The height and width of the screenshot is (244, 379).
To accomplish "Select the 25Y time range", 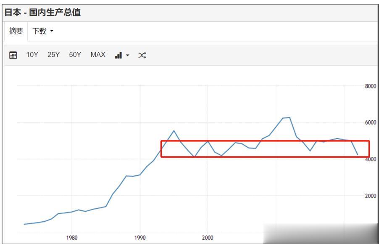I will [x=53, y=55].
